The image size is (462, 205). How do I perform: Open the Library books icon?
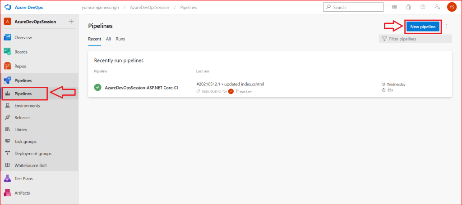(x=7, y=129)
